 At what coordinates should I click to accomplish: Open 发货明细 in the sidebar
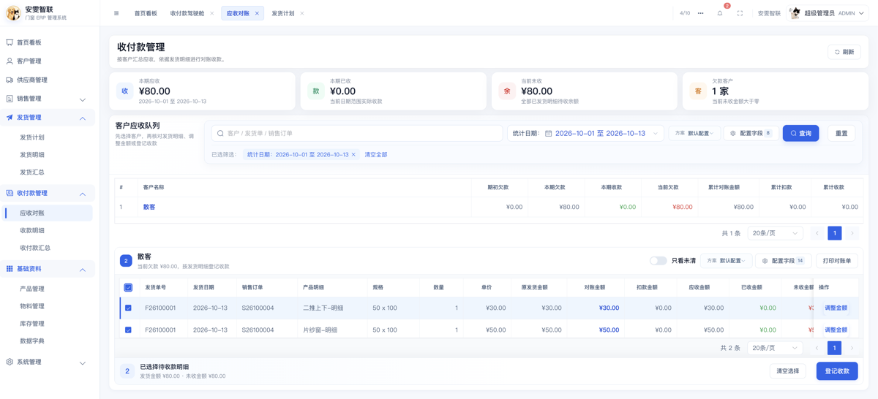point(32,155)
